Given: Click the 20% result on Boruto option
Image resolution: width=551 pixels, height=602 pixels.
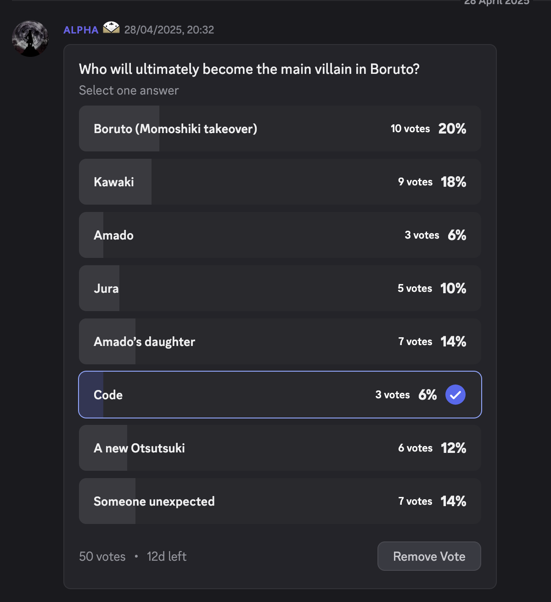Looking at the screenshot, I should click(x=452, y=128).
